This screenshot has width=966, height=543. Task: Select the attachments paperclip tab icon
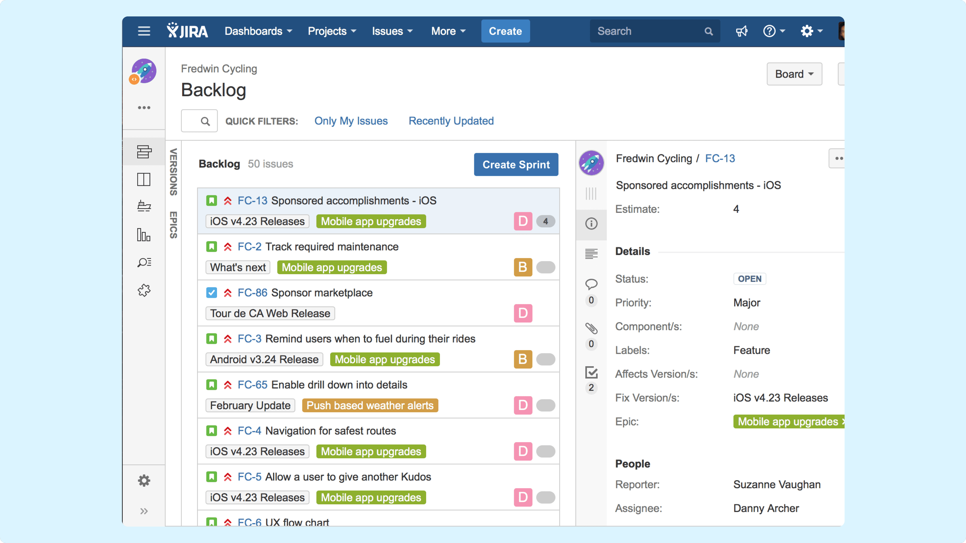pos(591,328)
